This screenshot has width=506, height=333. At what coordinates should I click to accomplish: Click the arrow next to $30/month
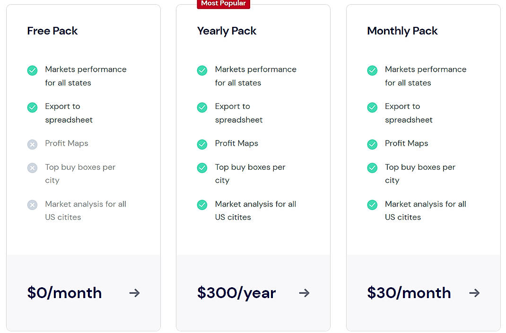tap(474, 293)
